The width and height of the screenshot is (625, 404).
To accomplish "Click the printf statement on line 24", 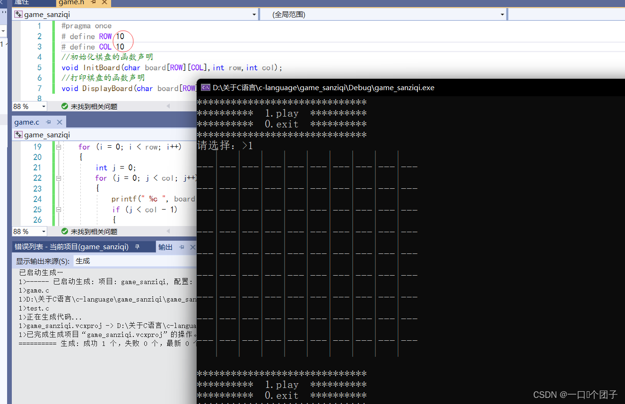I will pos(154,199).
